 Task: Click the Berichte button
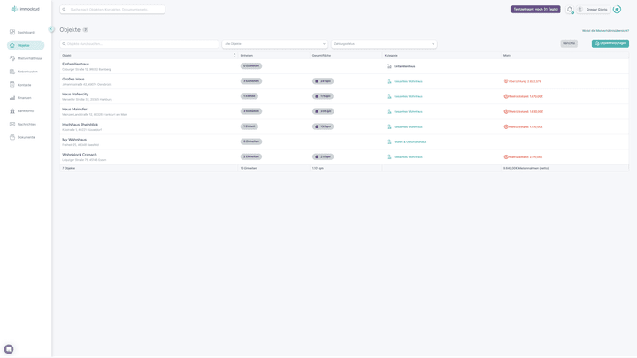coord(569,43)
